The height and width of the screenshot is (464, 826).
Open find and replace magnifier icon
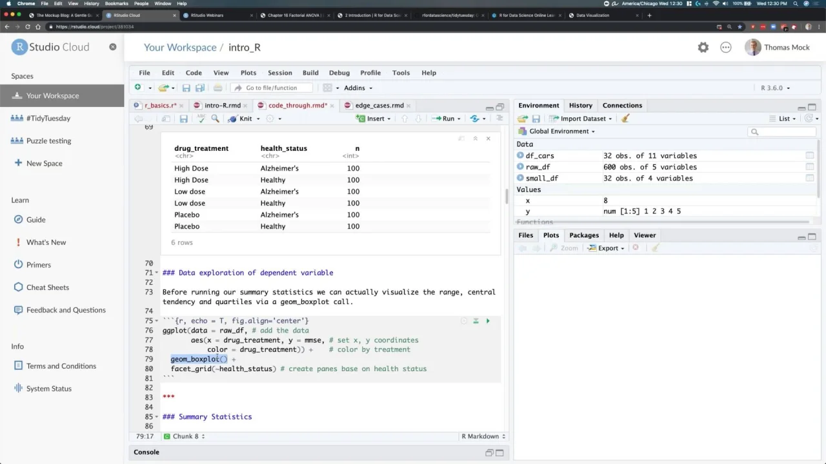(x=215, y=119)
